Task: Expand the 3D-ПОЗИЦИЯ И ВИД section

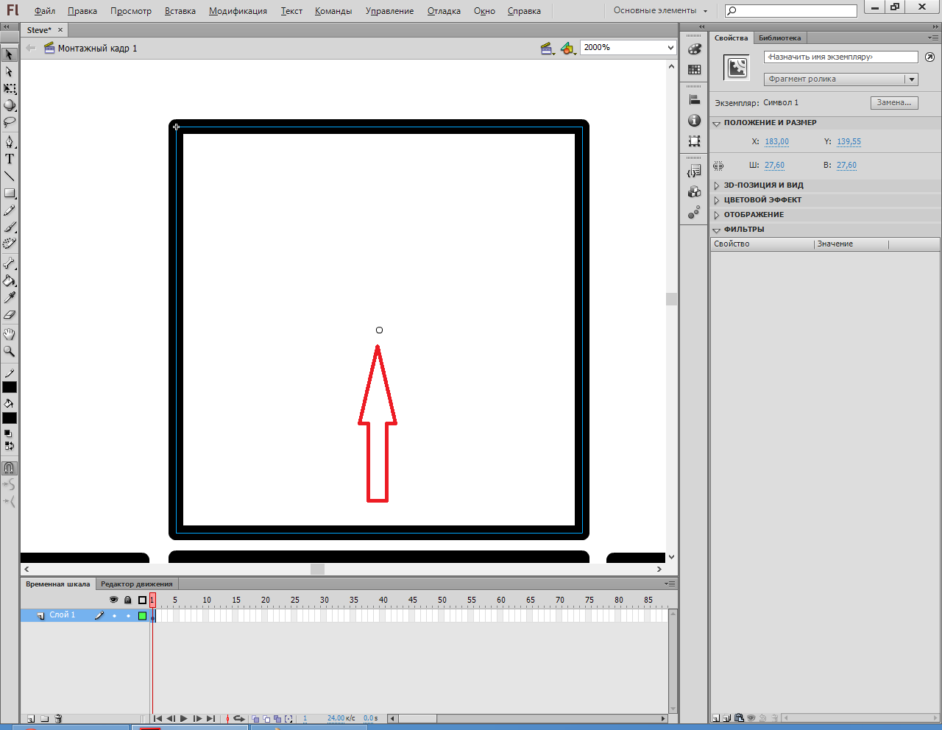Action: coord(717,185)
